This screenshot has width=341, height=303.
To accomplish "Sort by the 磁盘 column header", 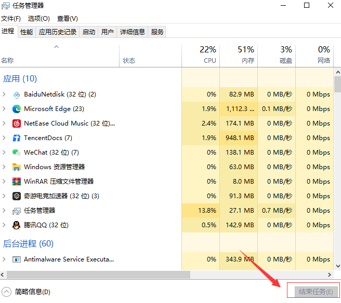I will pos(277,56).
